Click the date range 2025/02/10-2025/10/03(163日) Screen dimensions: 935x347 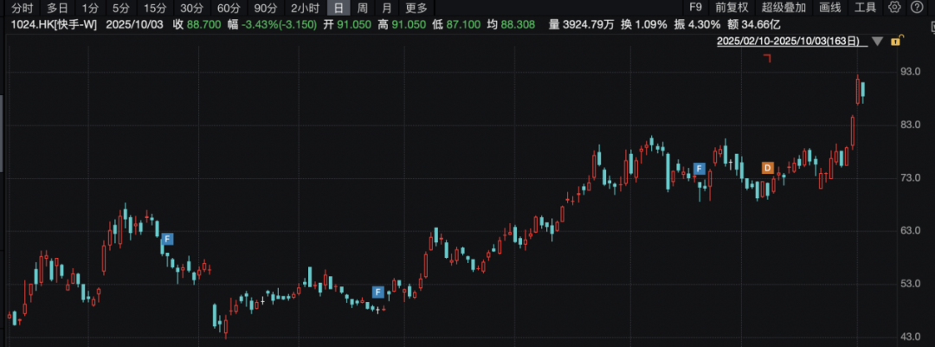789,42
